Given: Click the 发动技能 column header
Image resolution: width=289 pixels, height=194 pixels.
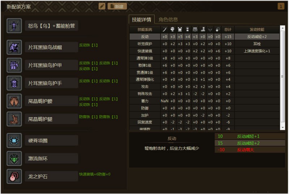Looking at the screenshot, I should pyautogui.click(x=257, y=30).
